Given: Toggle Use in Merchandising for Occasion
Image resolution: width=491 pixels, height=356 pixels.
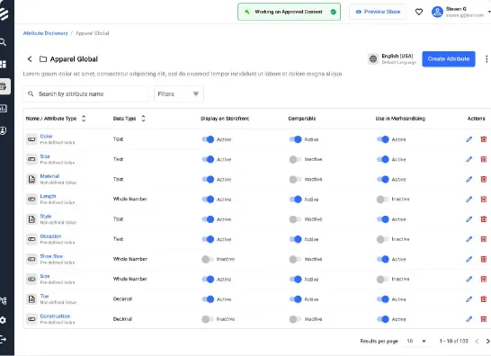Looking at the screenshot, I should (383, 239).
